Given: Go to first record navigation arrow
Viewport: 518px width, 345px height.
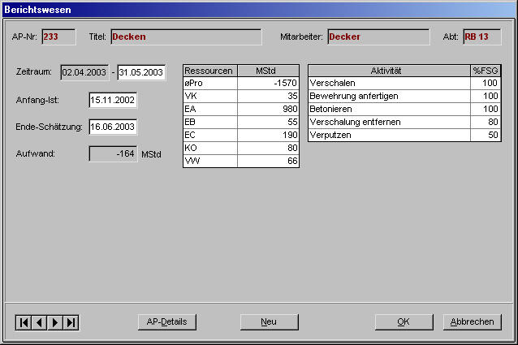Looking at the screenshot, I should [24, 322].
